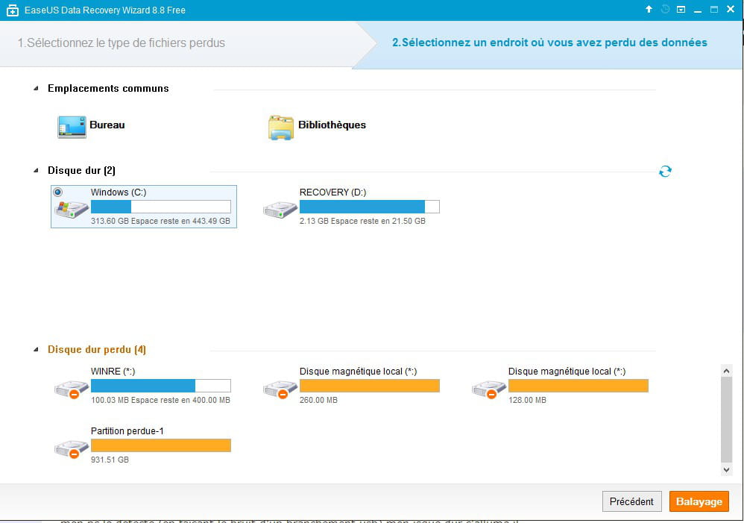This screenshot has width=744, height=523.
Task: Refresh the hard disk list
Action: point(665,171)
